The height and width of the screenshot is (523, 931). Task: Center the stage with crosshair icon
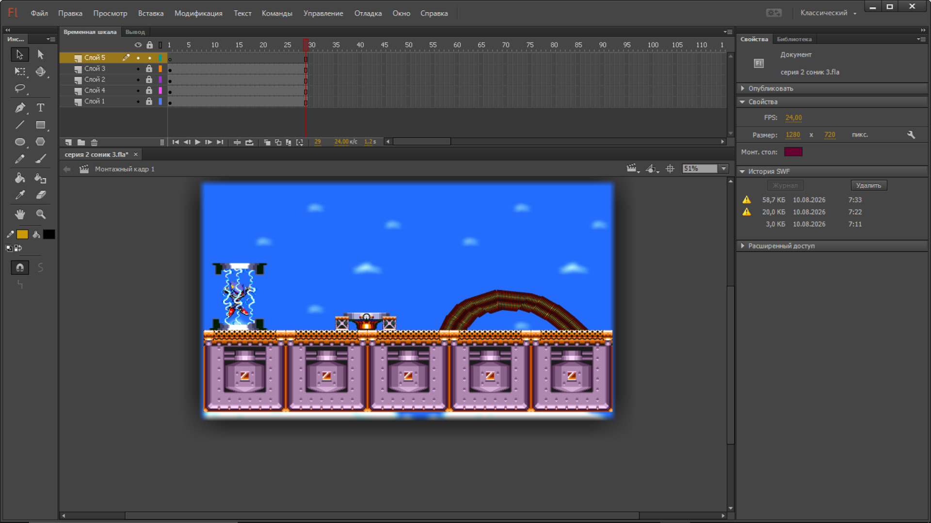[670, 169]
